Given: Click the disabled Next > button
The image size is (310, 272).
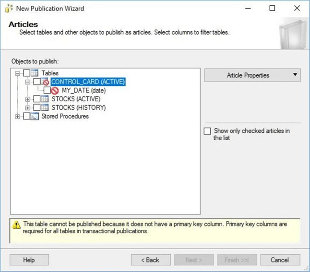Looking at the screenshot, I should pyautogui.click(x=194, y=260).
